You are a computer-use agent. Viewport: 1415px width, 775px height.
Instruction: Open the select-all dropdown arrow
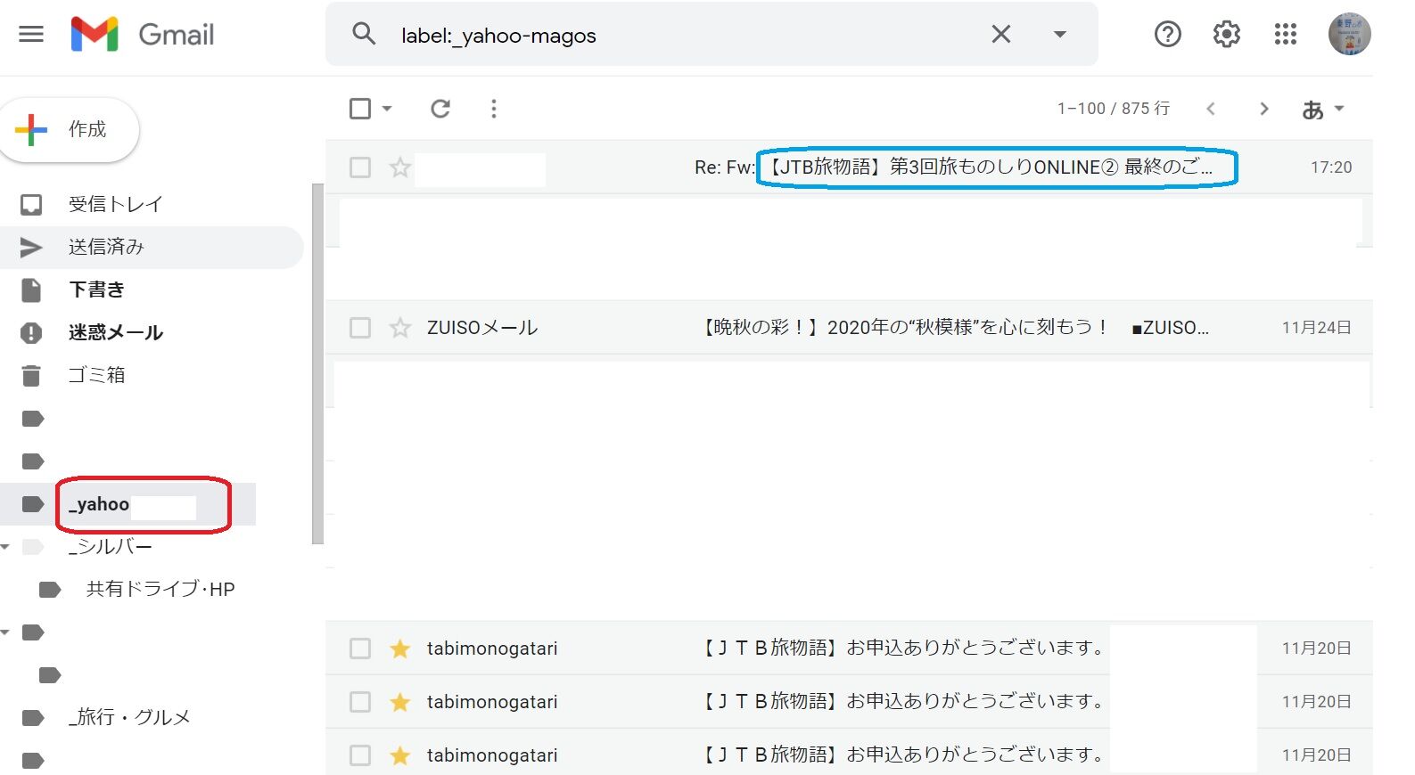point(387,109)
